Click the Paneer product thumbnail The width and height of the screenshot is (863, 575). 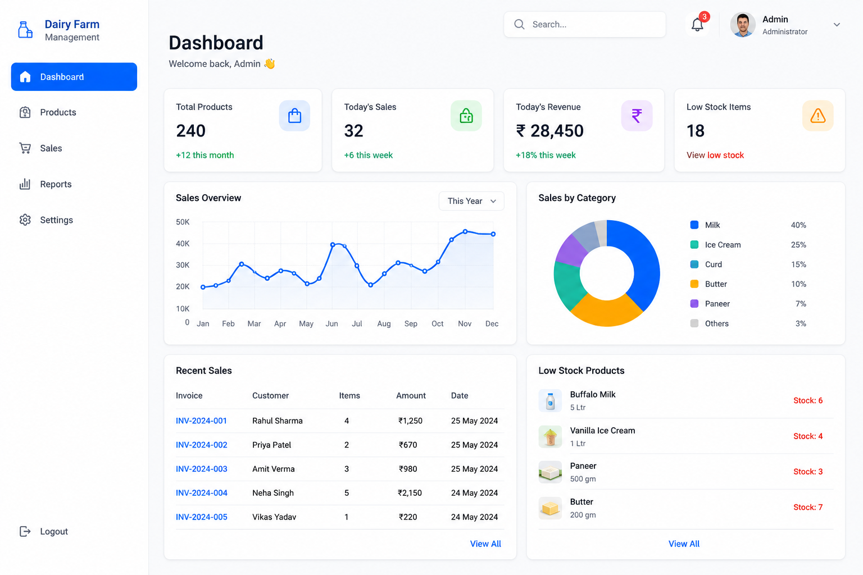550,472
